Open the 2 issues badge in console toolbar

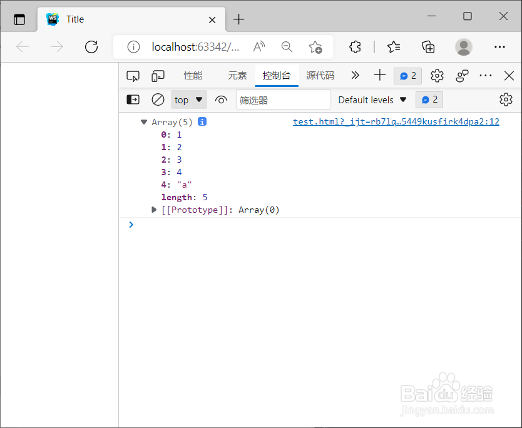[x=429, y=100]
